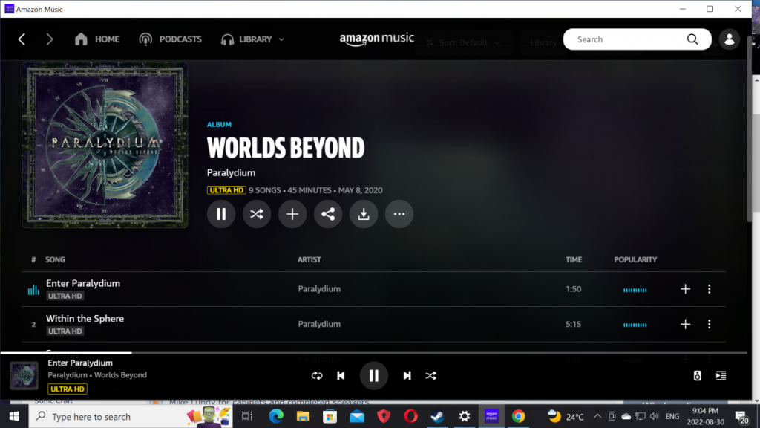
Task: Open the Paralydium artist link under album title
Action: (x=232, y=172)
